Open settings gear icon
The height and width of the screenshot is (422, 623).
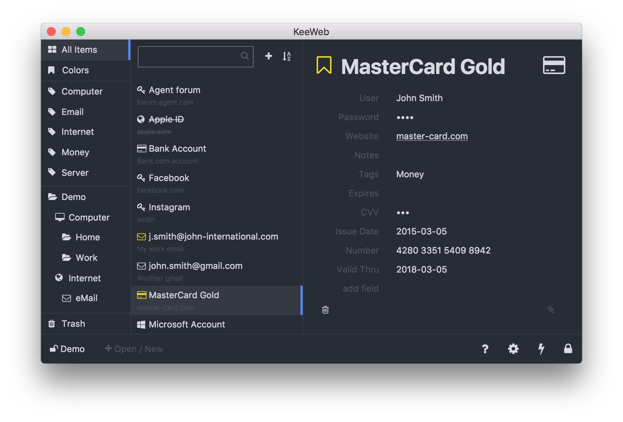click(x=513, y=349)
